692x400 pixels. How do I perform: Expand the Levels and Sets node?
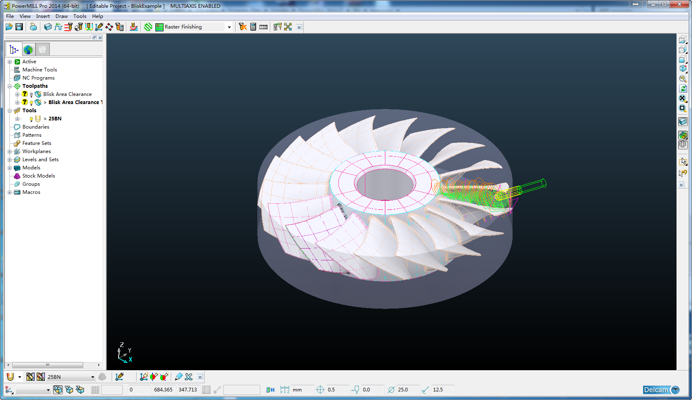point(10,160)
